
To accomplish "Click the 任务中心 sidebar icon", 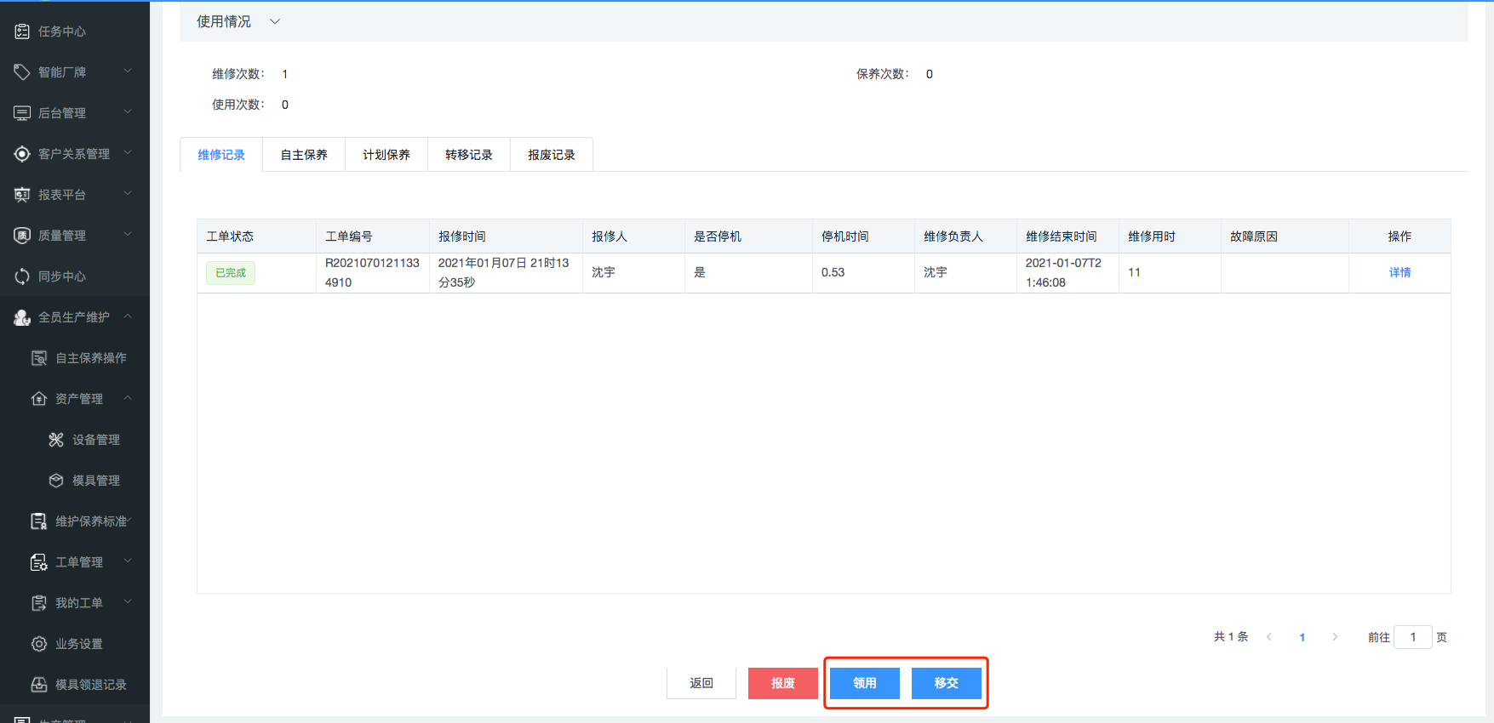I will (x=22, y=31).
